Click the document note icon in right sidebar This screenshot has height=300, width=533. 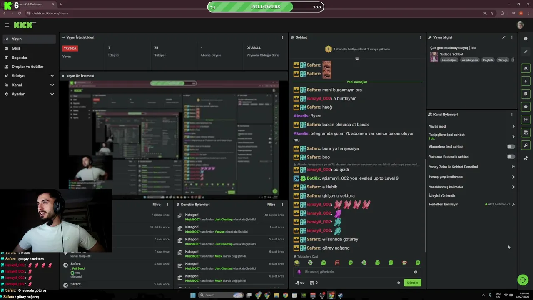(526, 94)
